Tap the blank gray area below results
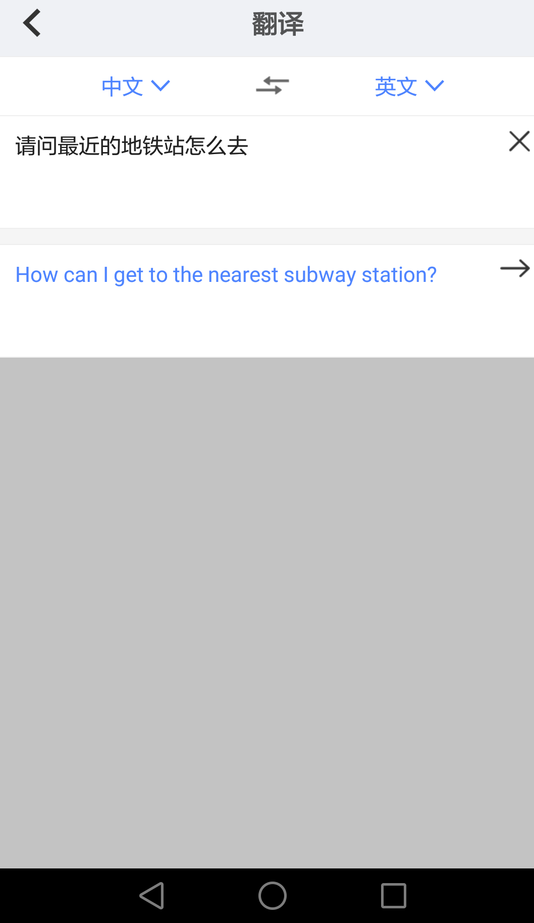 (267, 606)
